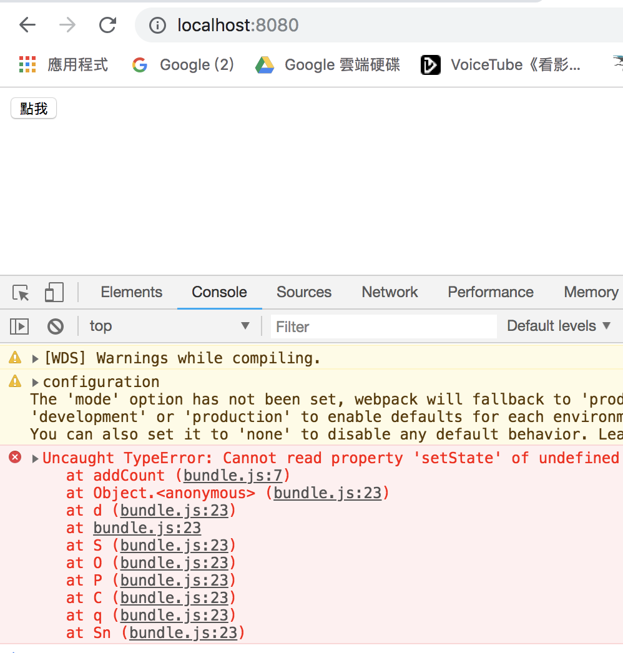Screen dimensions: 623x653
Task: Open the Default levels dropdown
Action: (x=559, y=326)
